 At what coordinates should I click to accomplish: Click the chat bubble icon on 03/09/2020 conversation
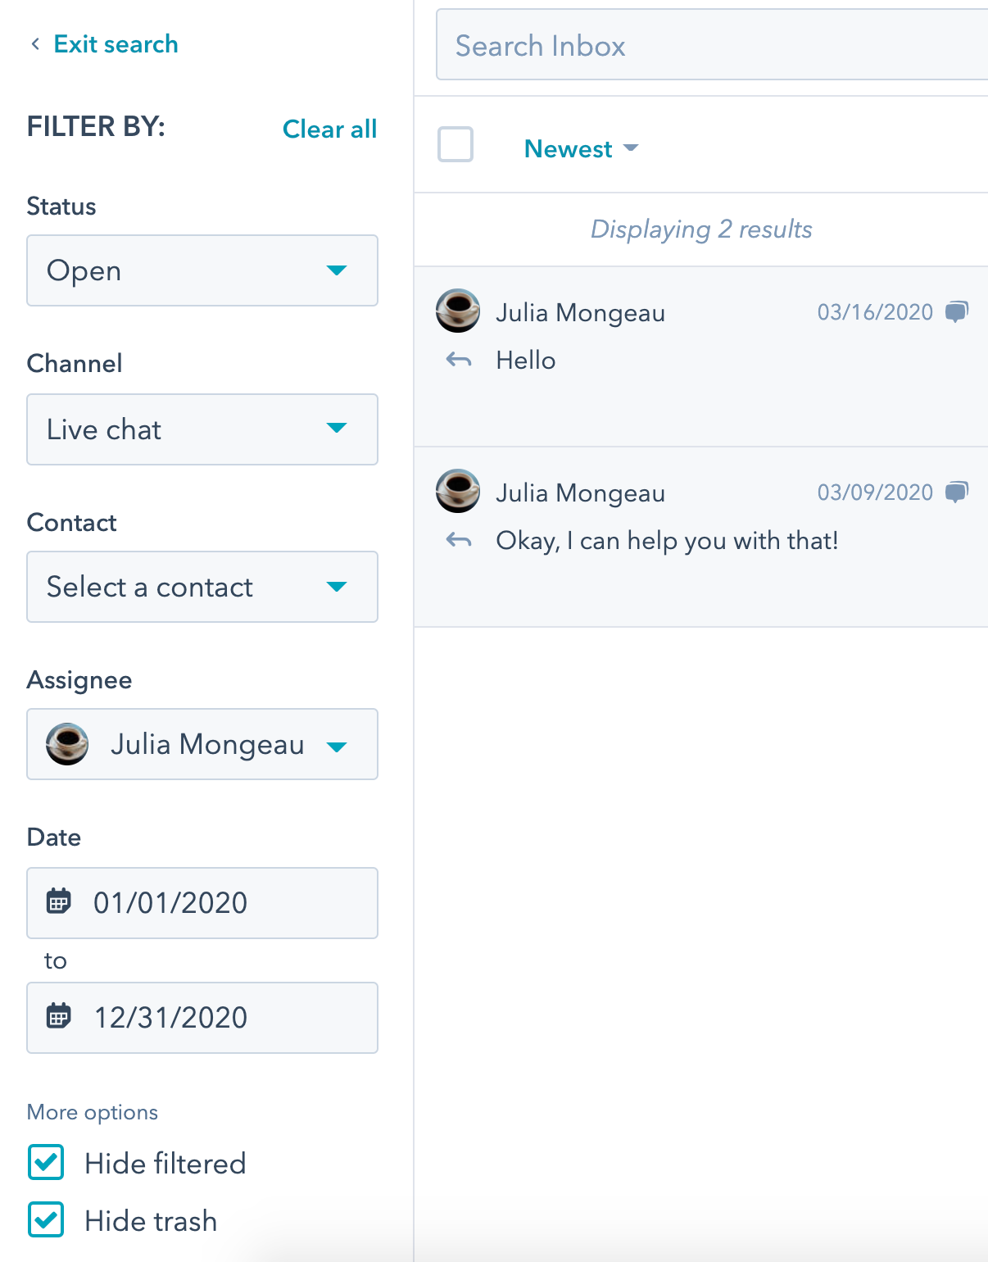(956, 492)
